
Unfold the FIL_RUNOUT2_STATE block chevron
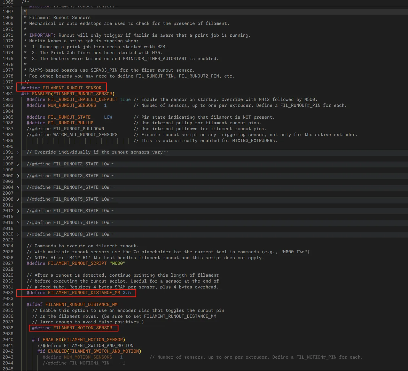point(18,164)
